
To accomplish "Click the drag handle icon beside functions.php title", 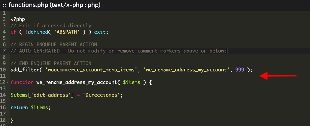I will click(x=4, y=5).
